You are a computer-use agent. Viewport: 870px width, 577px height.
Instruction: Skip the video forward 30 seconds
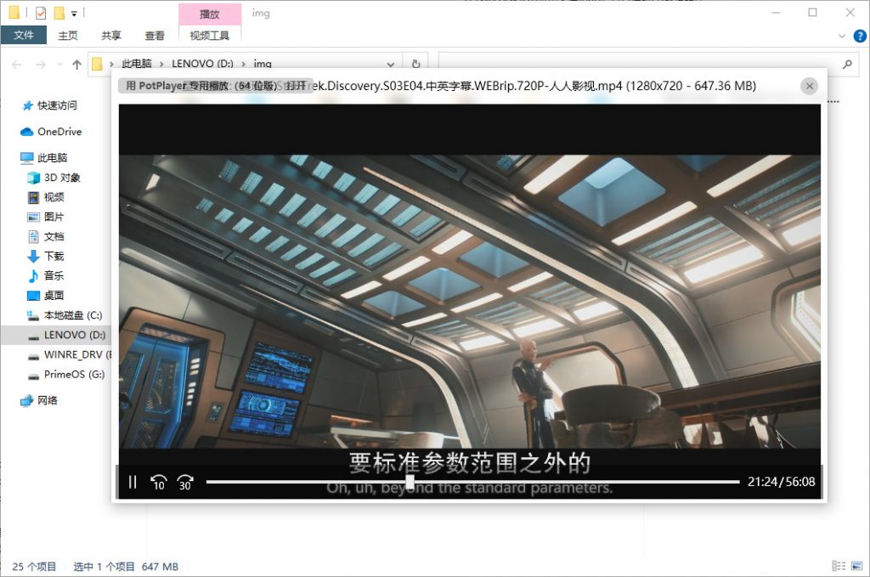pos(185,482)
